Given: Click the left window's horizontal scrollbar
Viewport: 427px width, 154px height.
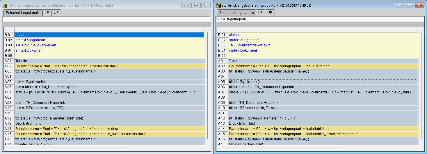Looking at the screenshot, I should (67, 148).
